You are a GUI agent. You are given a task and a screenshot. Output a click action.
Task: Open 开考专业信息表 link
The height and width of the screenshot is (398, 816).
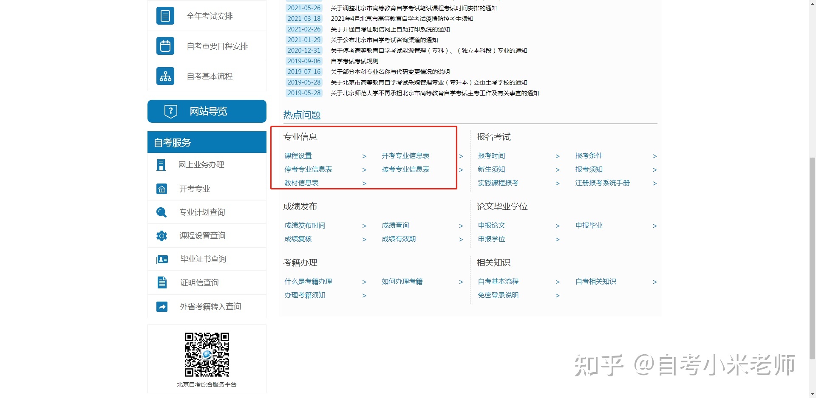point(405,156)
